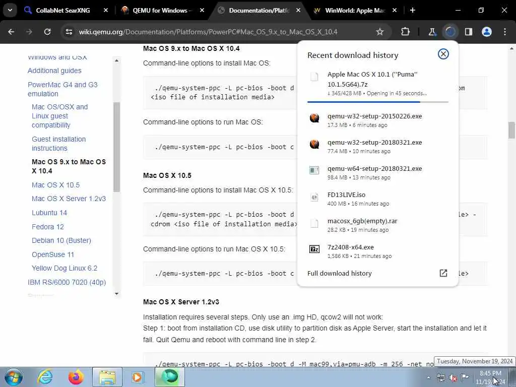Go back to the previous page
516x387 pixels.
point(11,32)
